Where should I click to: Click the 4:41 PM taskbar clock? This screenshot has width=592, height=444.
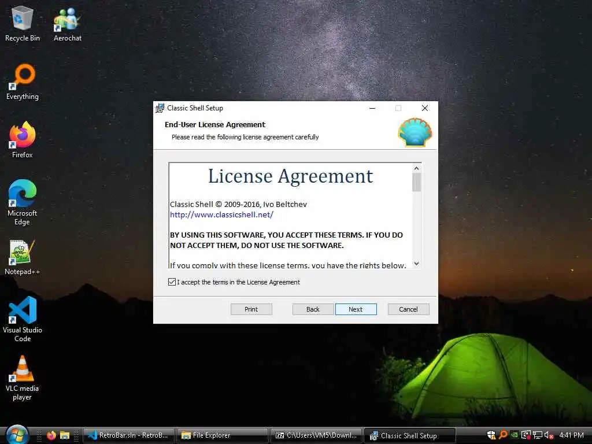pos(571,435)
